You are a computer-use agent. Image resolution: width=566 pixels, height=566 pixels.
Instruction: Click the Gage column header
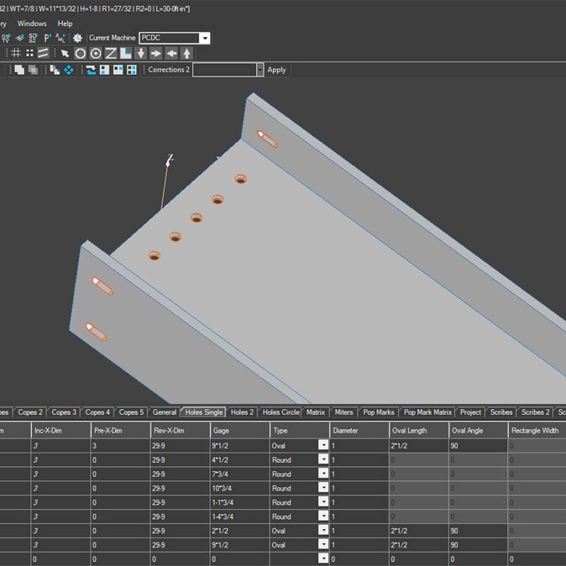[x=239, y=430]
